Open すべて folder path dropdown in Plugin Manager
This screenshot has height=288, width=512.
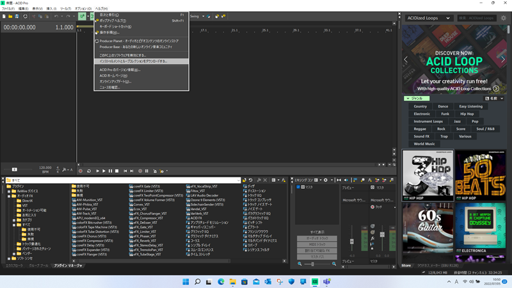(x=238, y=180)
